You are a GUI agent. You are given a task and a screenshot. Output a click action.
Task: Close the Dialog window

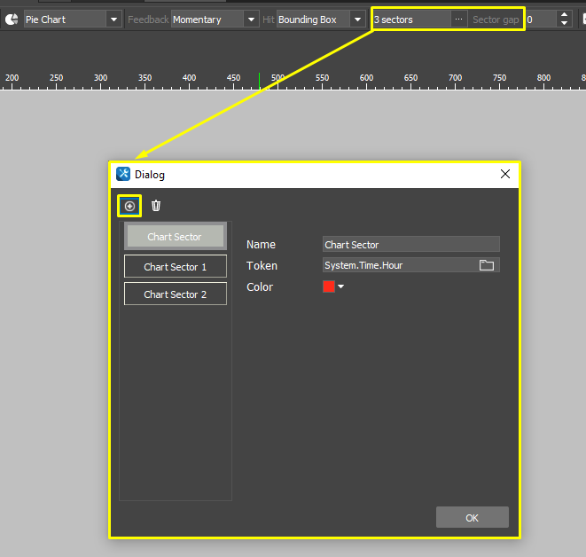tap(505, 174)
